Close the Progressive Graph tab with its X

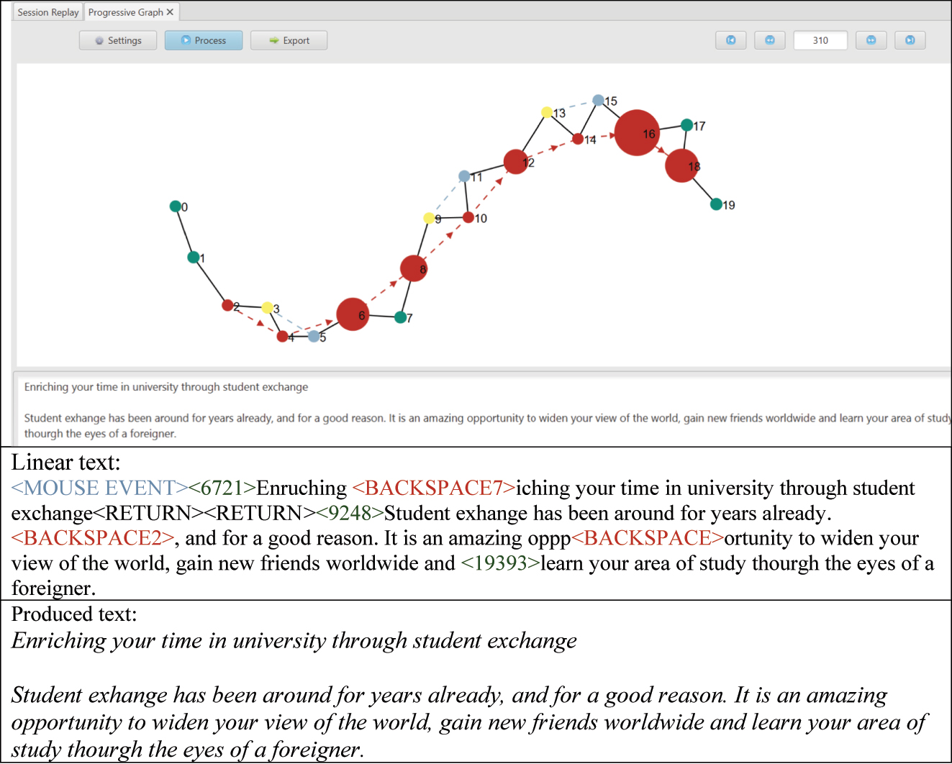tap(170, 12)
